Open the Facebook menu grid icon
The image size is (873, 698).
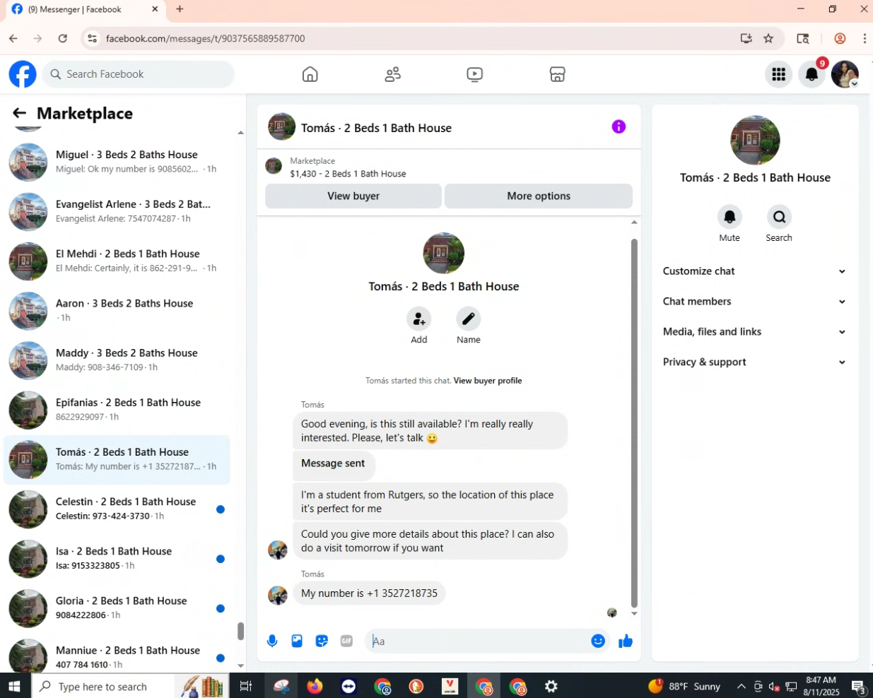(x=779, y=74)
